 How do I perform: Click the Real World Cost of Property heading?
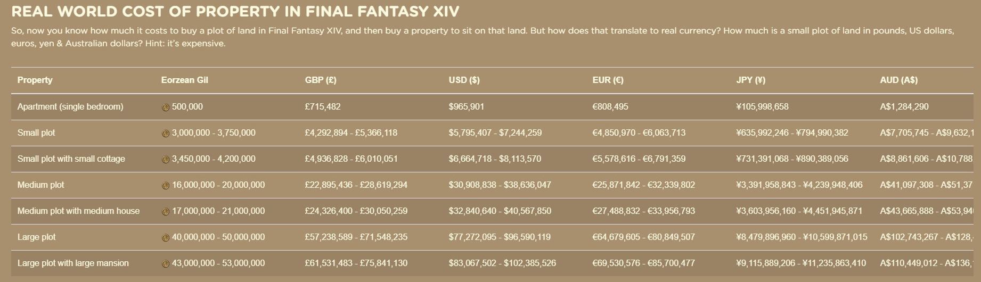[x=235, y=11]
